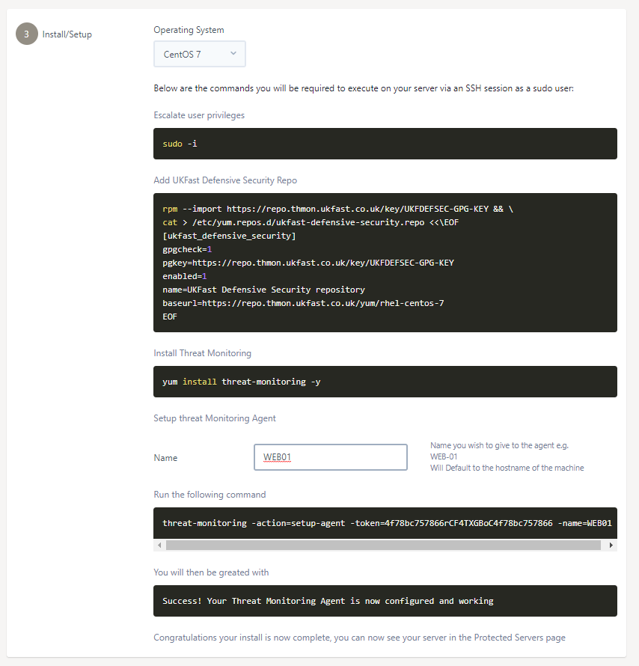Click the Setup threat Monitoring Agent heading

click(x=215, y=418)
